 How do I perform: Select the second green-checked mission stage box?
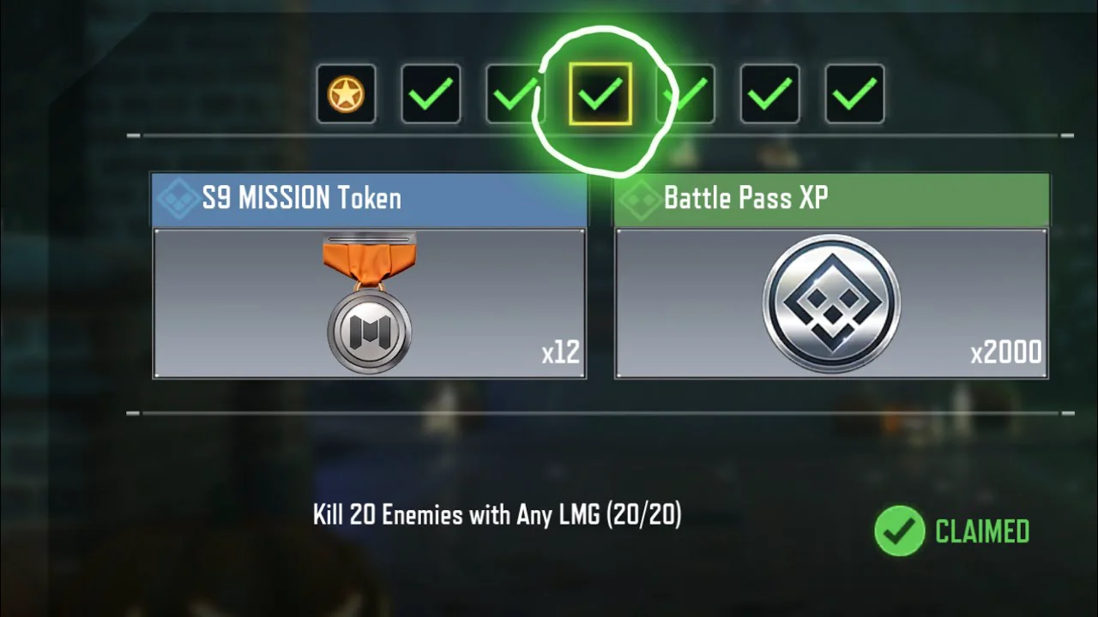515,93
